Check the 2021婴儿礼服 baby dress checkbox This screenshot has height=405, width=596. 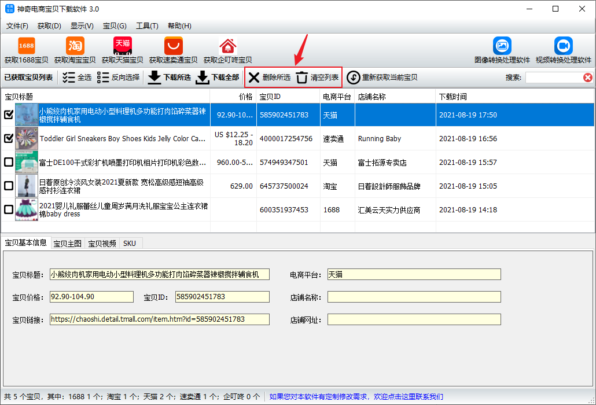pos(8,209)
